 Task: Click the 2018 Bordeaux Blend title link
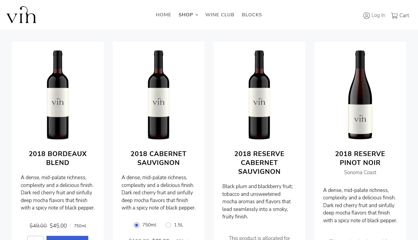click(x=58, y=158)
